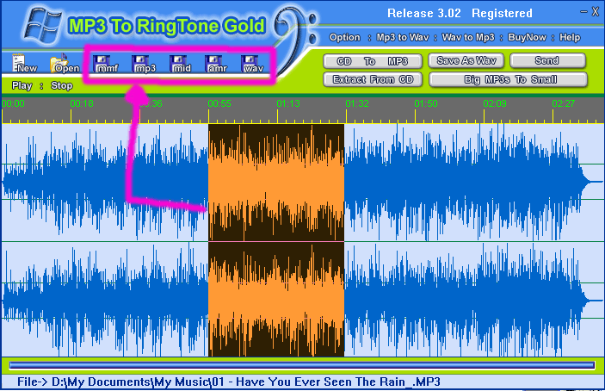Click the 02:27 timeline marker
The width and height of the screenshot is (605, 391).
click(x=564, y=103)
